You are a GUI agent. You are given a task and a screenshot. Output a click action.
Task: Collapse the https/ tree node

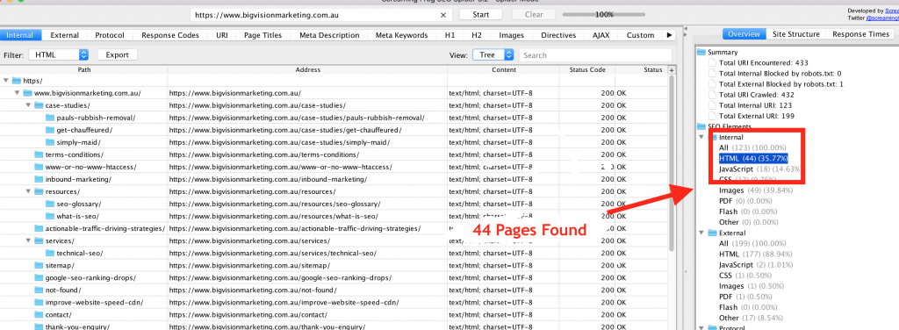6,81
